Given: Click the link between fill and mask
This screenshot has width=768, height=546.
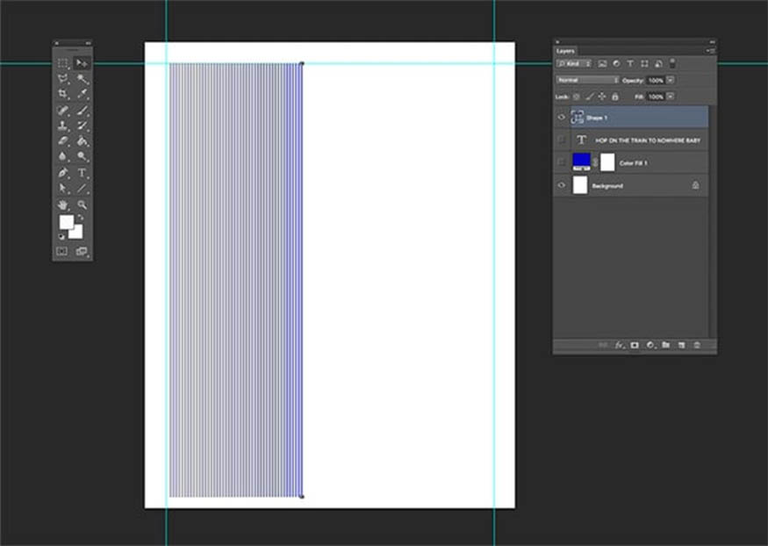Looking at the screenshot, I should pos(596,162).
